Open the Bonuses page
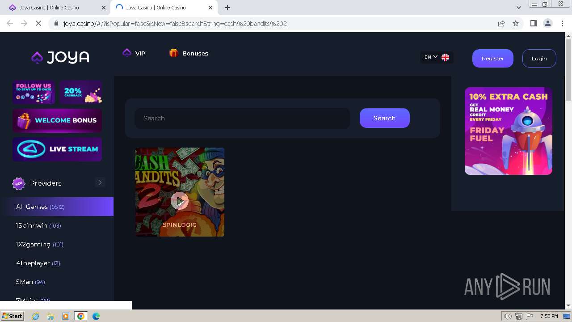Screen dimensions: 572x322 [x=195, y=53]
